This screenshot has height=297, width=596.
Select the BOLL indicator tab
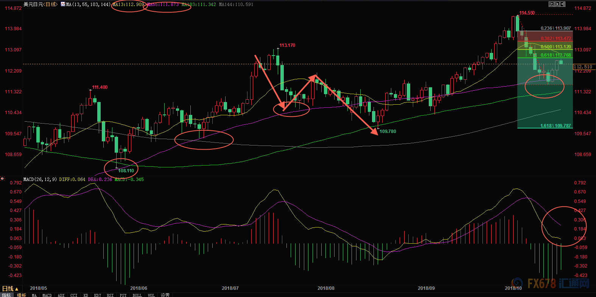[x=137, y=295]
